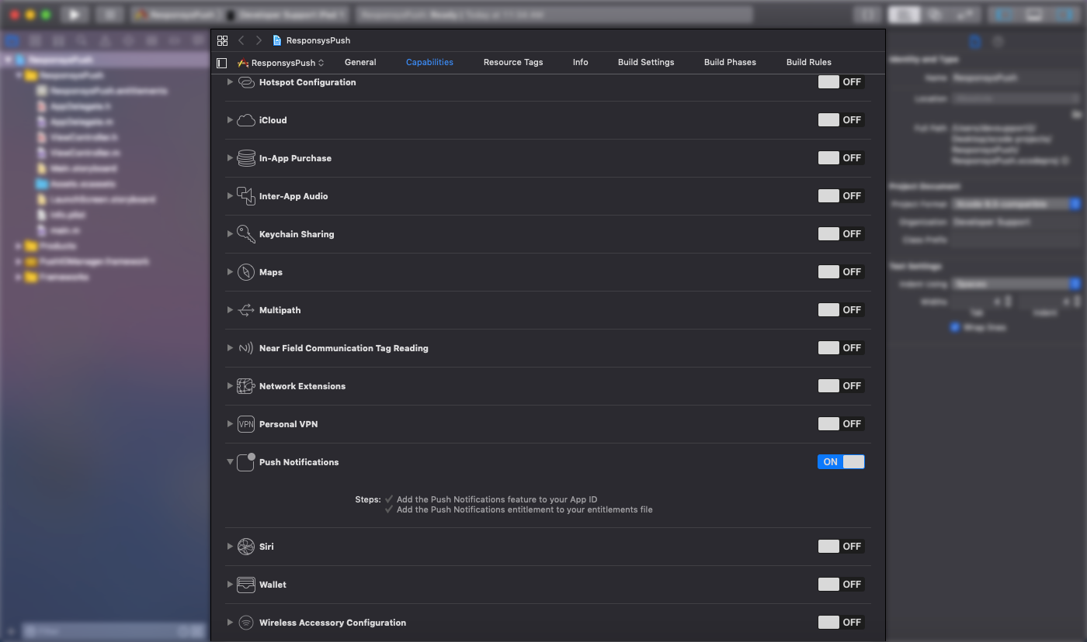Collapse the Push Notifications section
The width and height of the screenshot is (1087, 642).
coord(230,462)
